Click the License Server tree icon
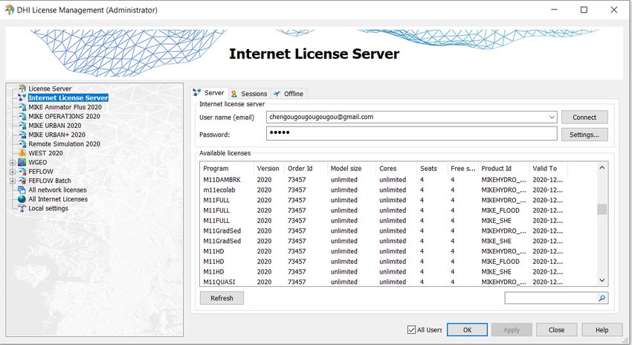This screenshot has height=345, width=632. point(22,88)
